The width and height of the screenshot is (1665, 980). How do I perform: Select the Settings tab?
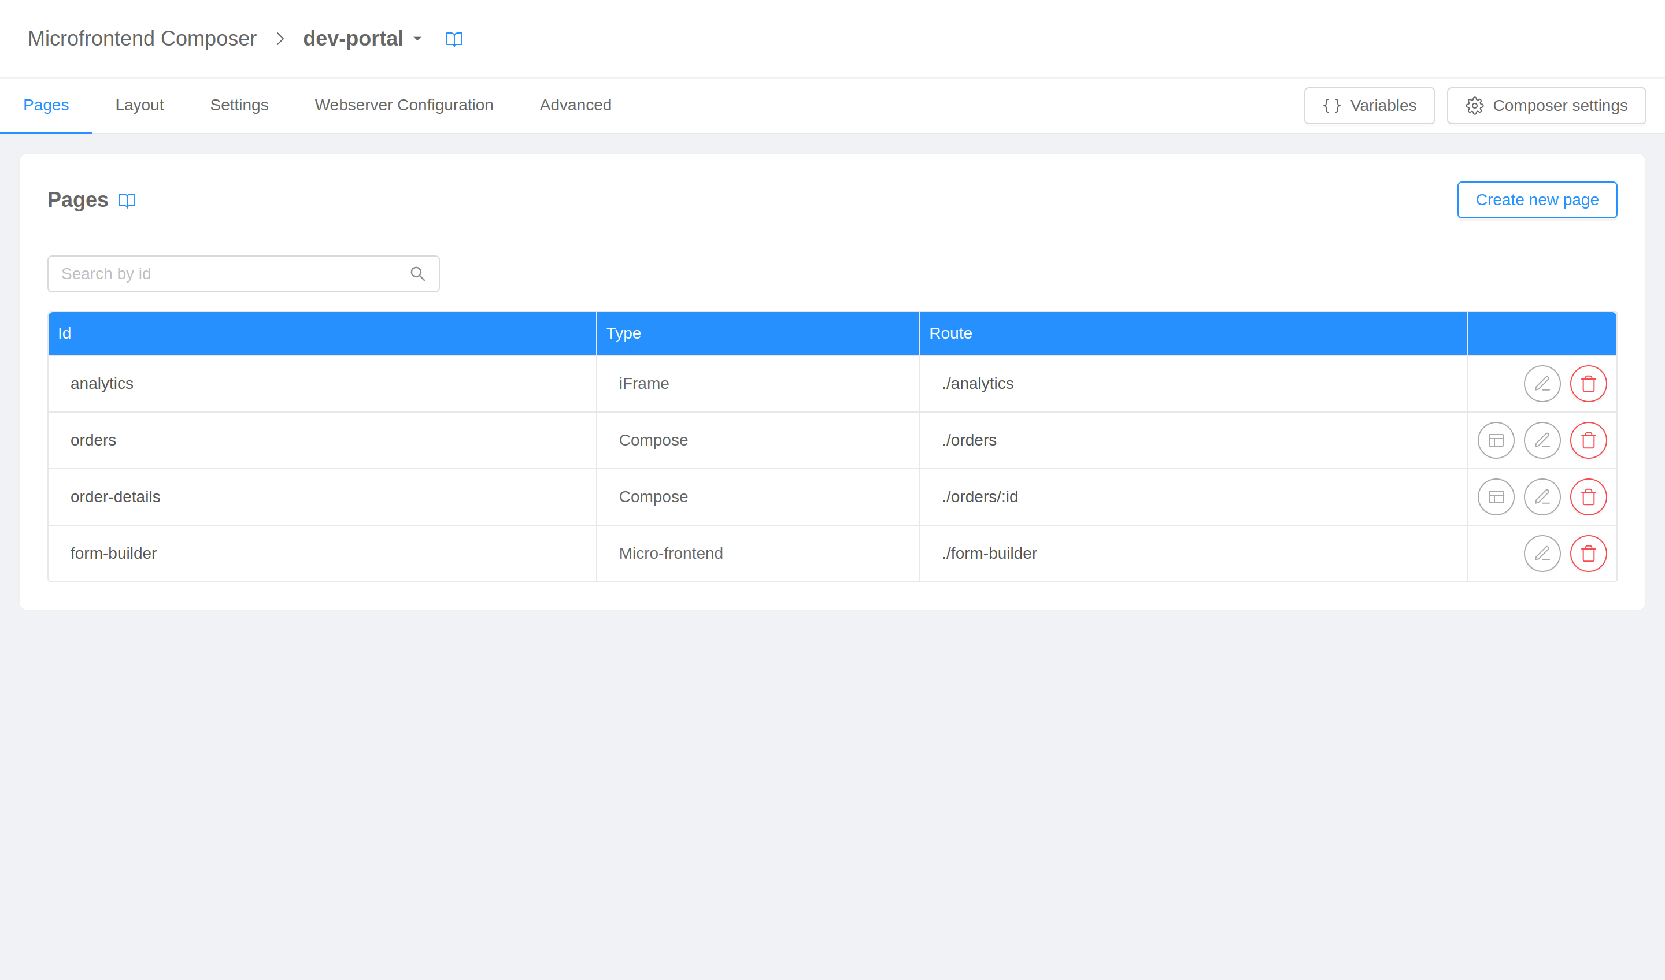[x=239, y=105]
